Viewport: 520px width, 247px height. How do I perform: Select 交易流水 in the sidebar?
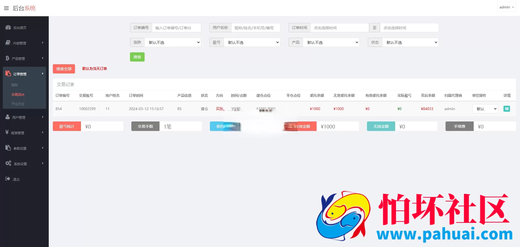[18, 94]
